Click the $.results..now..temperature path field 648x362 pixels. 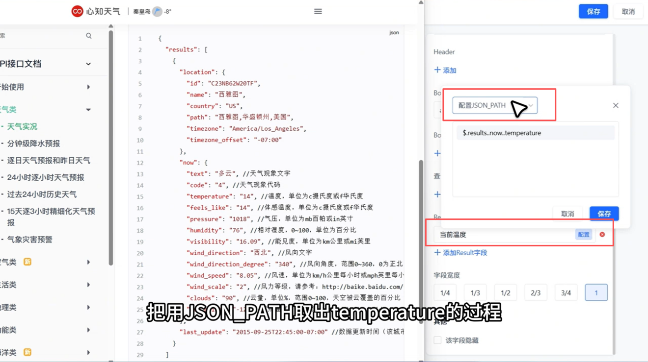tap(536, 133)
